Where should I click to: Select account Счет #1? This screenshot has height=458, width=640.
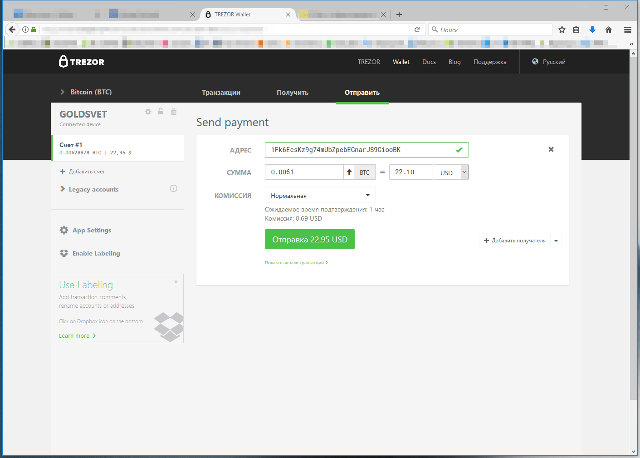tap(118, 148)
